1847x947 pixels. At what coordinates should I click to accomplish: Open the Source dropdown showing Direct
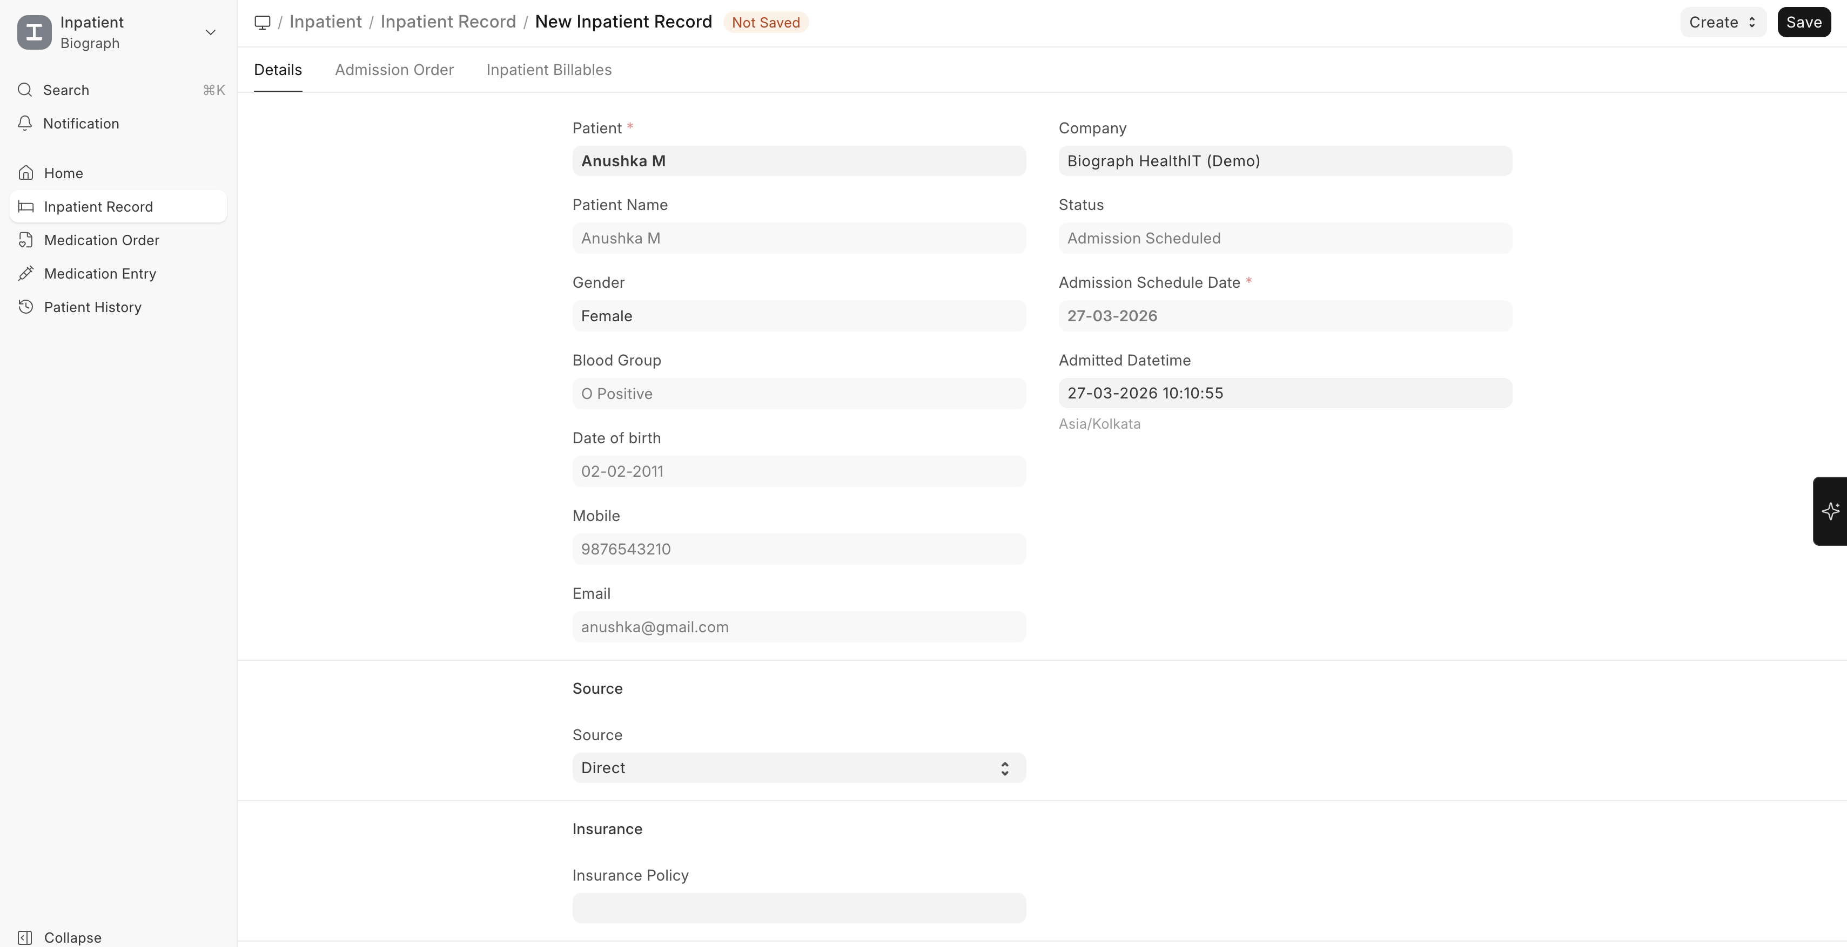[x=798, y=767]
